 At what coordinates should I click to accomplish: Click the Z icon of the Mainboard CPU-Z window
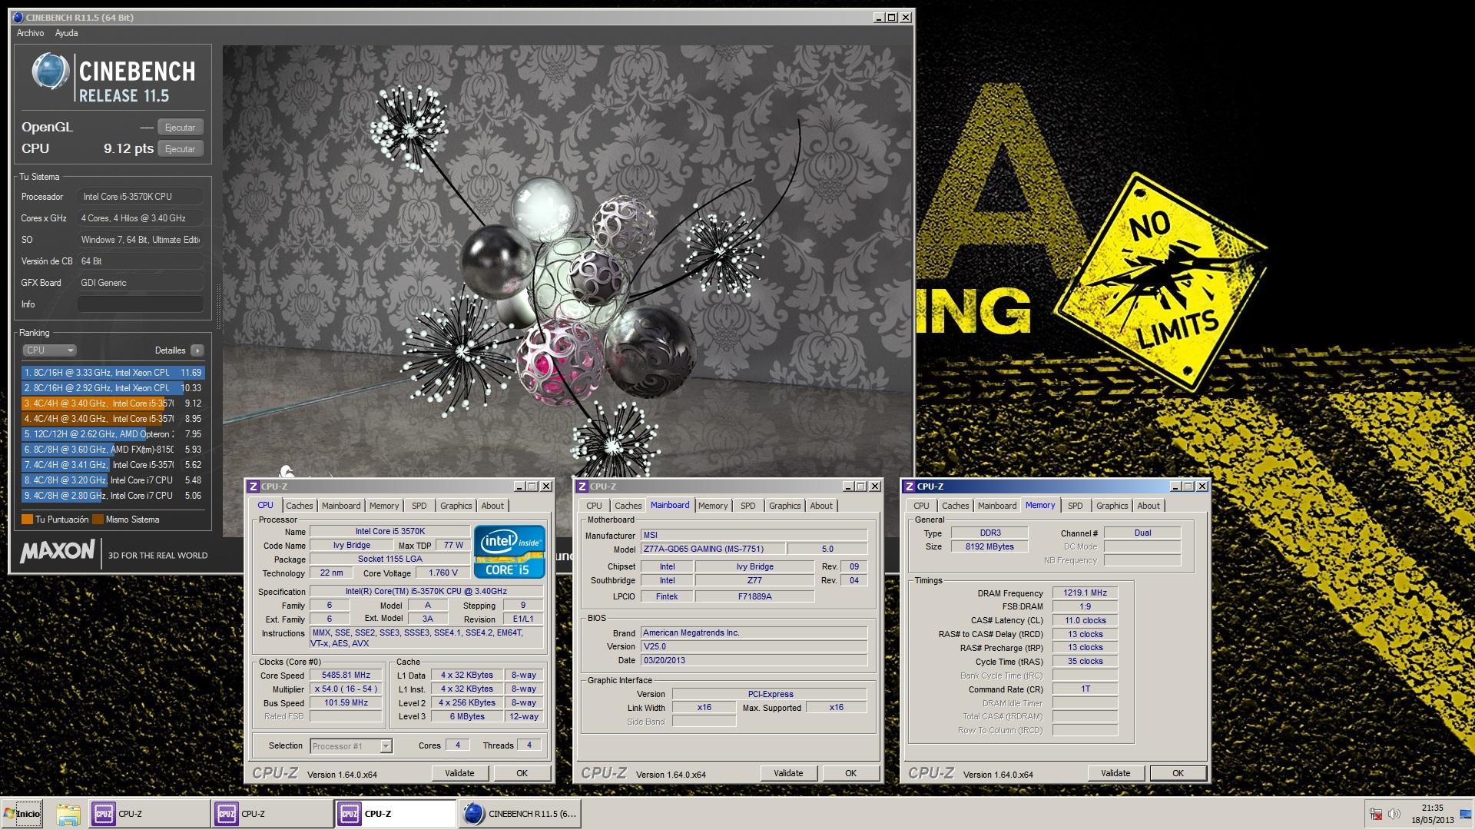point(582,486)
